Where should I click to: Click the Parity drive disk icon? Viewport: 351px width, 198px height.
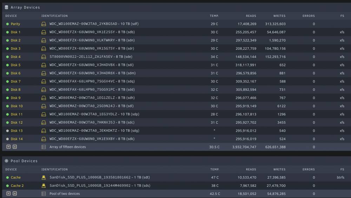tap(44, 24)
